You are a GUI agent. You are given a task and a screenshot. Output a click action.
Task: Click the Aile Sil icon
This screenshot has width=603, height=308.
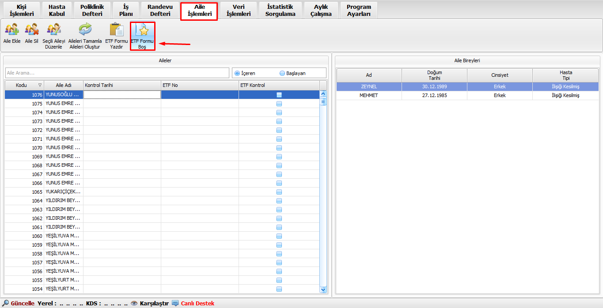tap(31, 30)
